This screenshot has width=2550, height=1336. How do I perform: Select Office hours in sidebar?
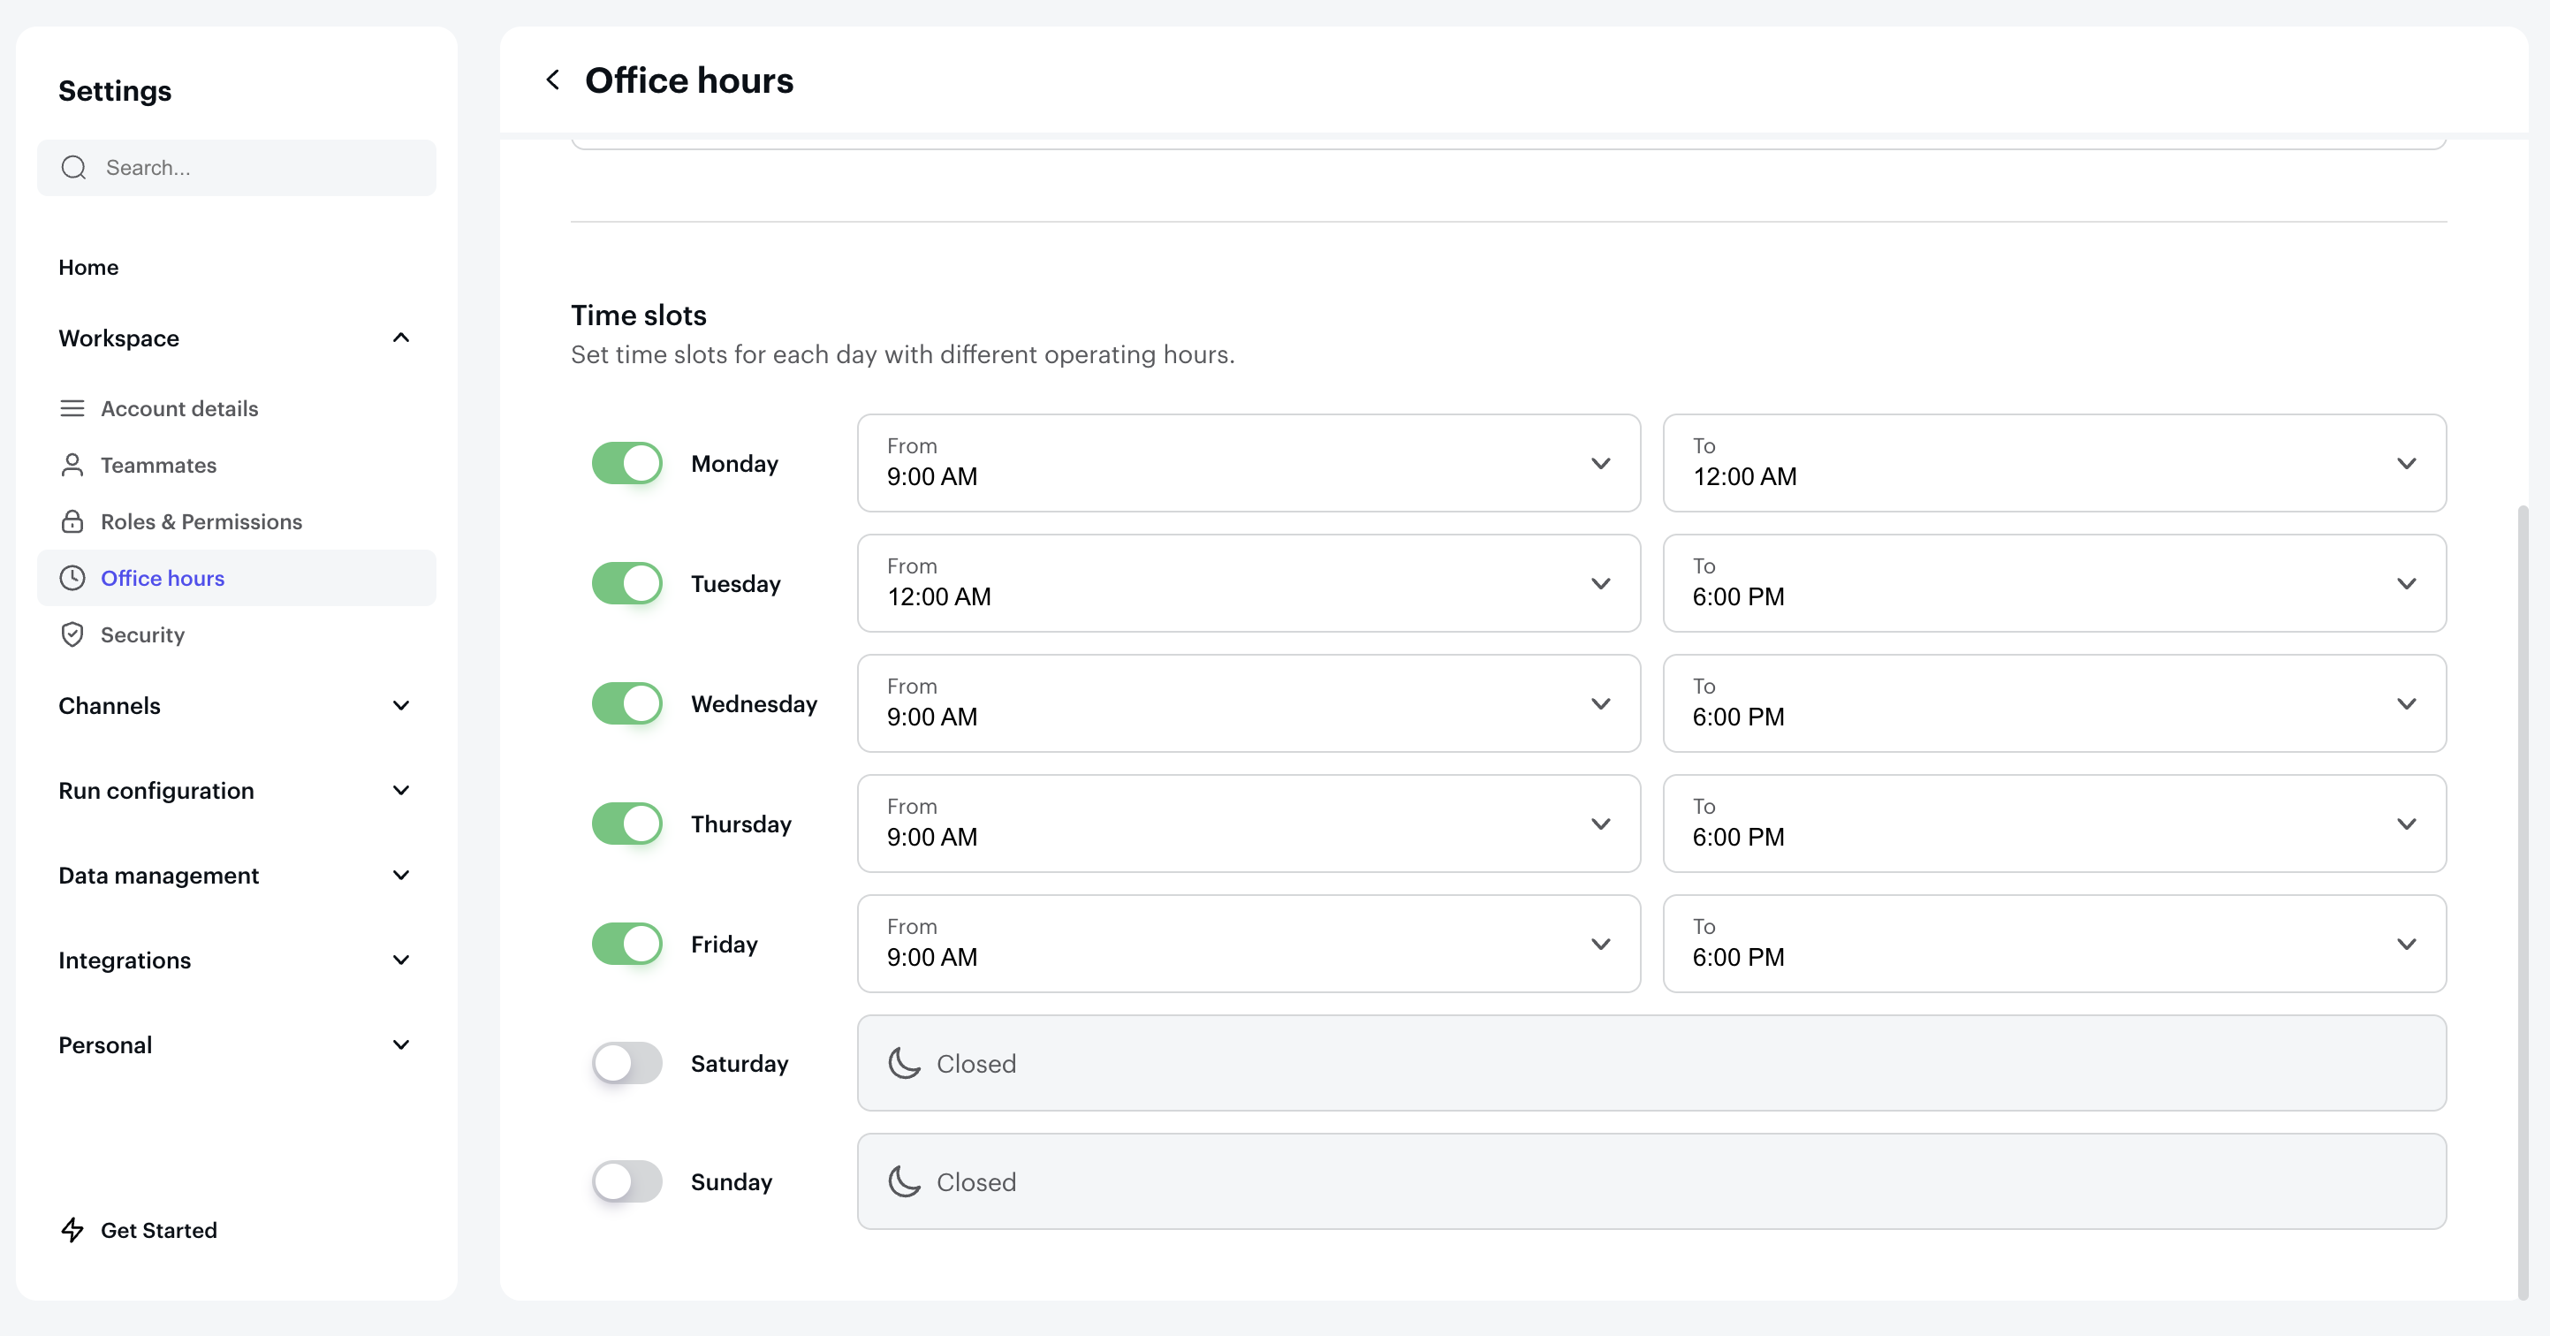[x=236, y=578]
